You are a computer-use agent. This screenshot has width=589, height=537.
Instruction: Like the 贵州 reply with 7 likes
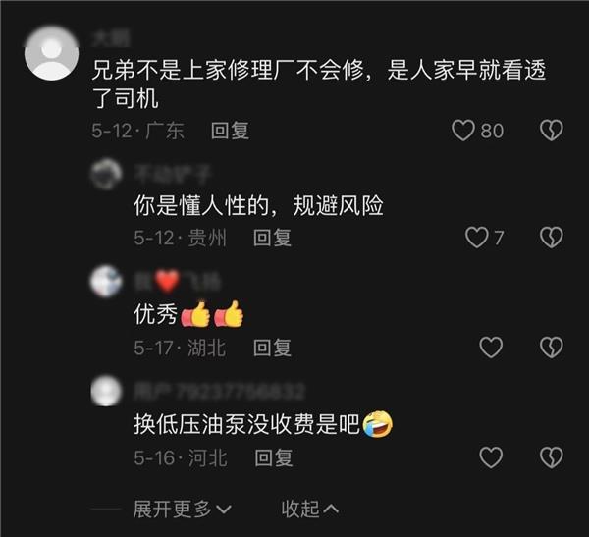pos(476,238)
